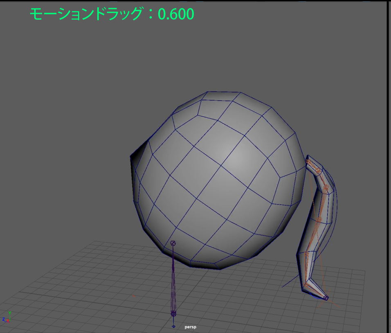391x333 pixels.
Task: Click the blue Z axis label
Action: tap(3, 319)
